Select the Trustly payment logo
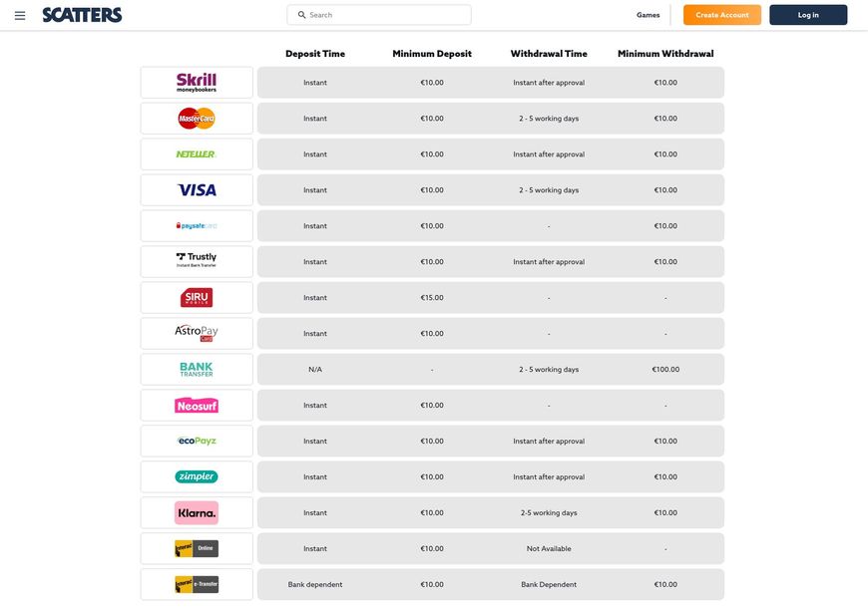868x609 pixels. (x=197, y=260)
